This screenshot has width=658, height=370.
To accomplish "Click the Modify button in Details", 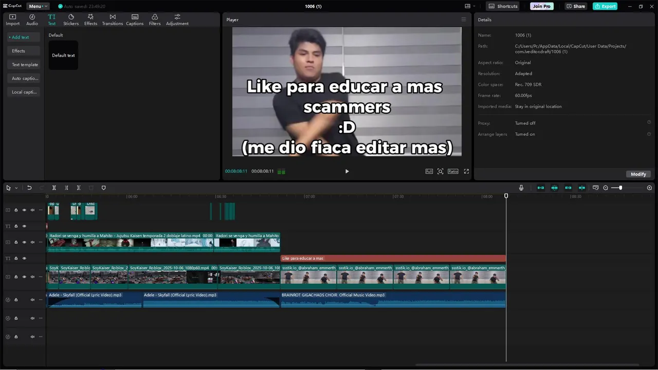I will pos(638,174).
